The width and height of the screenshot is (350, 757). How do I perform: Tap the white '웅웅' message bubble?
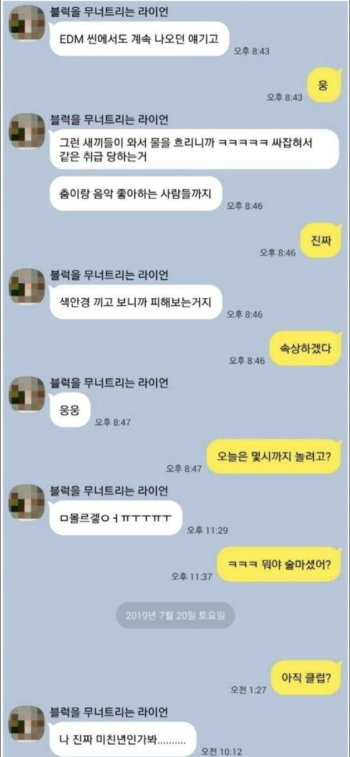(x=70, y=410)
